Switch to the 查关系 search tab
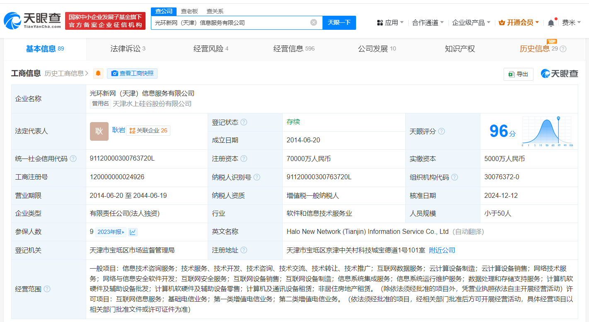Screen dimensions: 589x322 click(215, 11)
